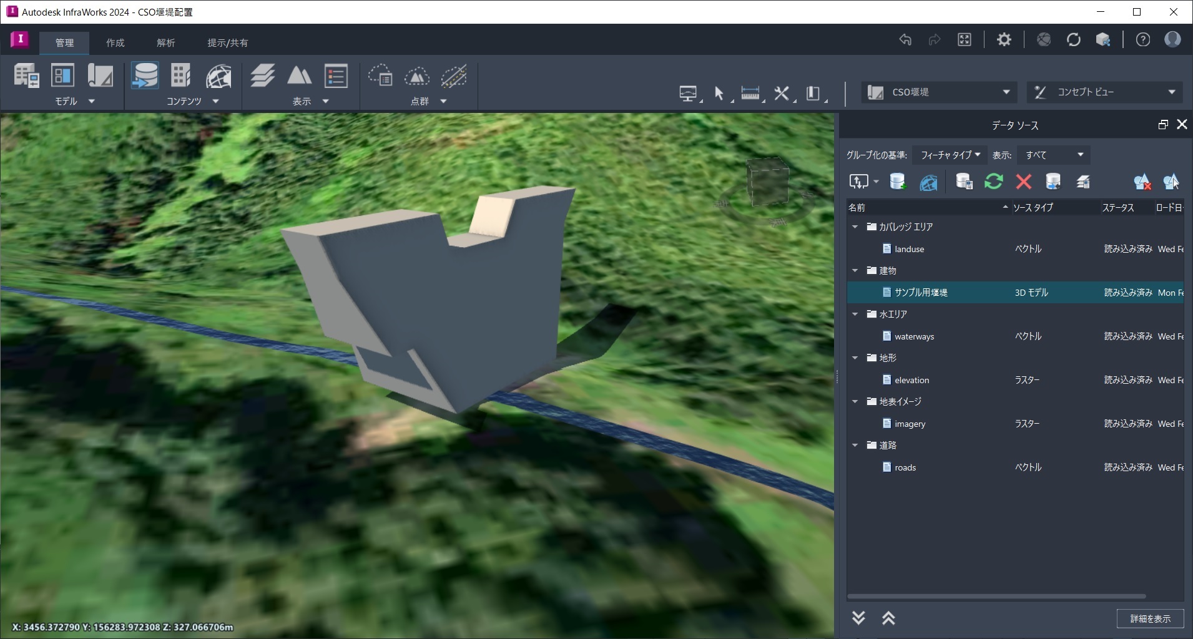Click the configure data source icon (database with panel)

pyautogui.click(x=963, y=182)
